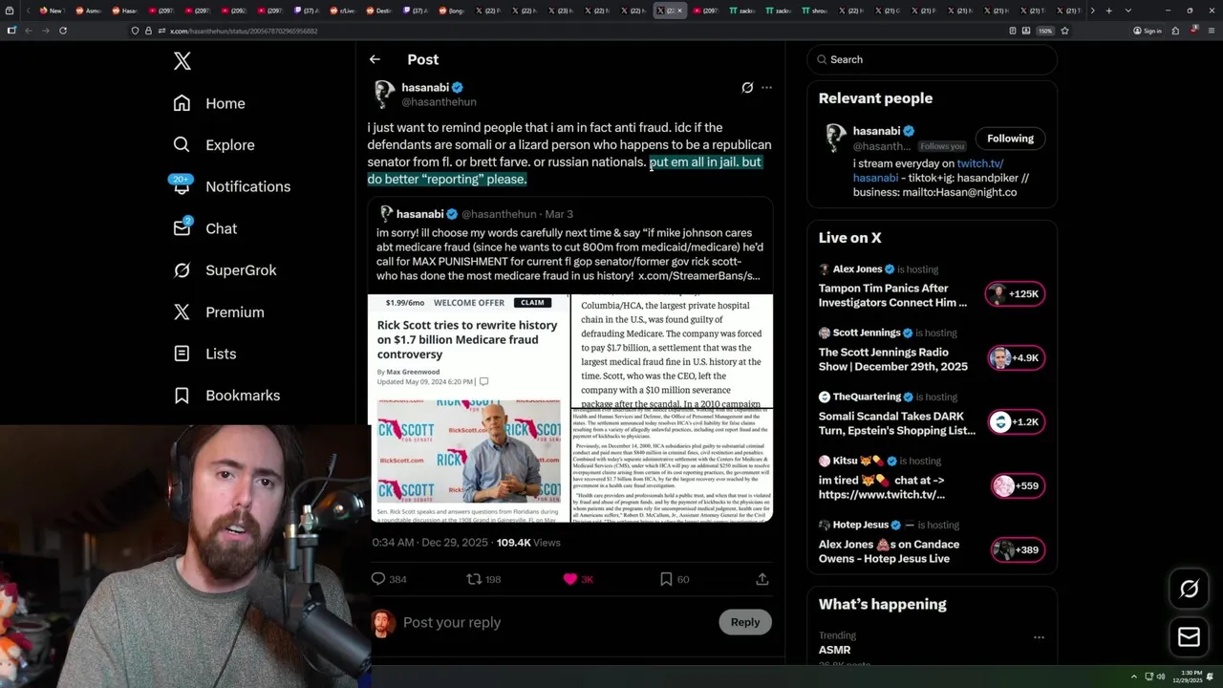Open Bookmarks from the sidebar
This screenshot has width=1223, height=688.
click(x=226, y=396)
